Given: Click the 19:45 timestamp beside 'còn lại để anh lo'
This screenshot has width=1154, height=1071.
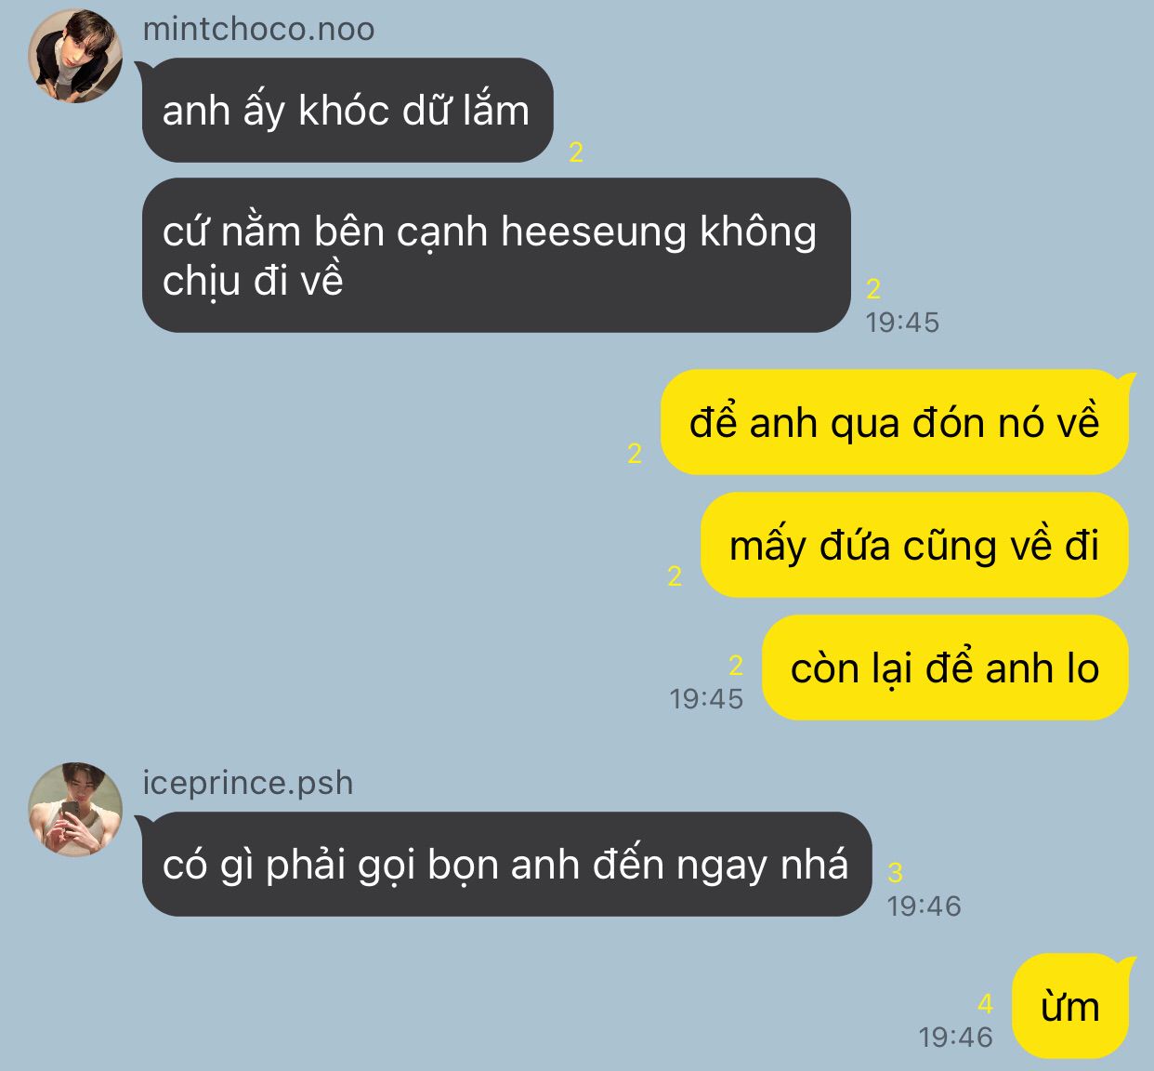Looking at the screenshot, I should pyautogui.click(x=706, y=698).
